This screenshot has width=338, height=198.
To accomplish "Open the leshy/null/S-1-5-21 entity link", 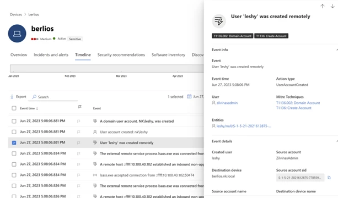I will [244, 126].
